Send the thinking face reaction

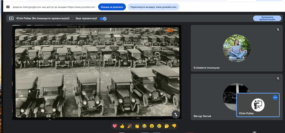click(167, 126)
